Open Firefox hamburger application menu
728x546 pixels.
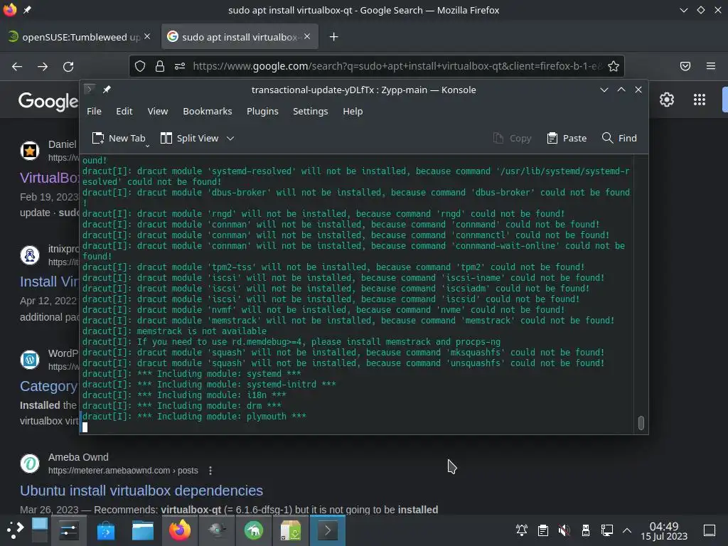(x=711, y=66)
